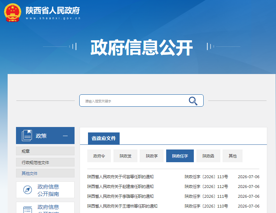Select the 陕政任字 category tab

pyautogui.click(x=180, y=156)
